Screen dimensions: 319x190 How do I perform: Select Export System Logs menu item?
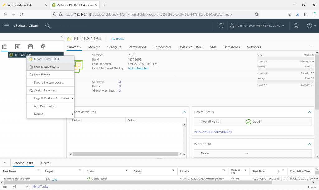coord(50,82)
